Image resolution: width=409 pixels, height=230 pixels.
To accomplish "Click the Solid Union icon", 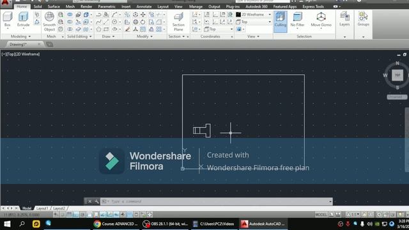I will (x=70, y=15).
